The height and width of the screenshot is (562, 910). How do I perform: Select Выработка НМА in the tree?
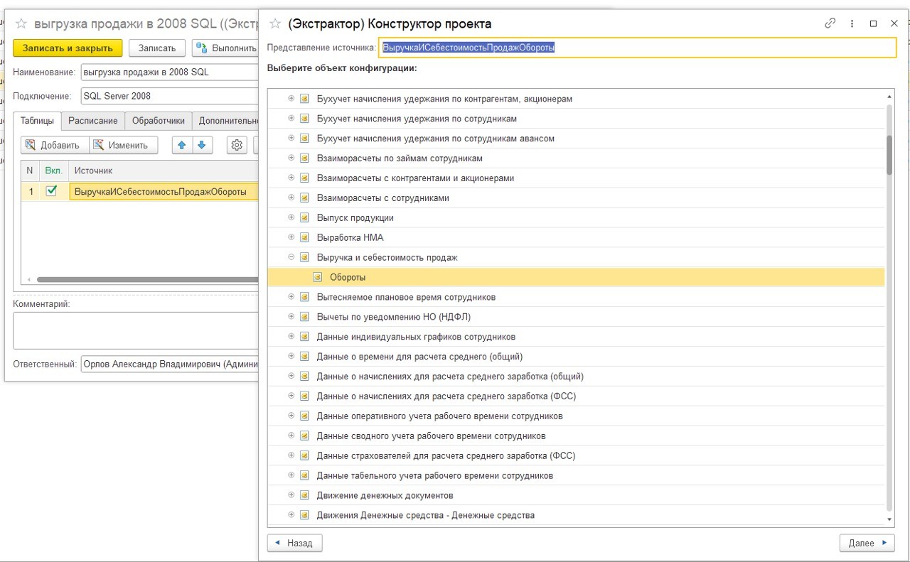(x=350, y=237)
